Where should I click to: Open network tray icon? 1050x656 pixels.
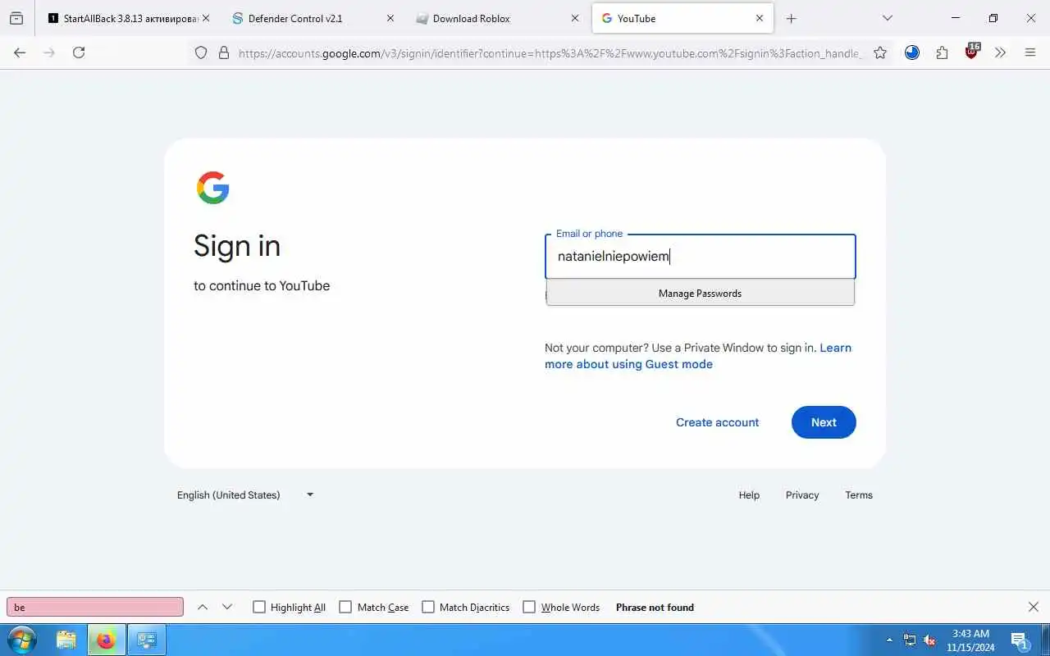pyautogui.click(x=910, y=640)
